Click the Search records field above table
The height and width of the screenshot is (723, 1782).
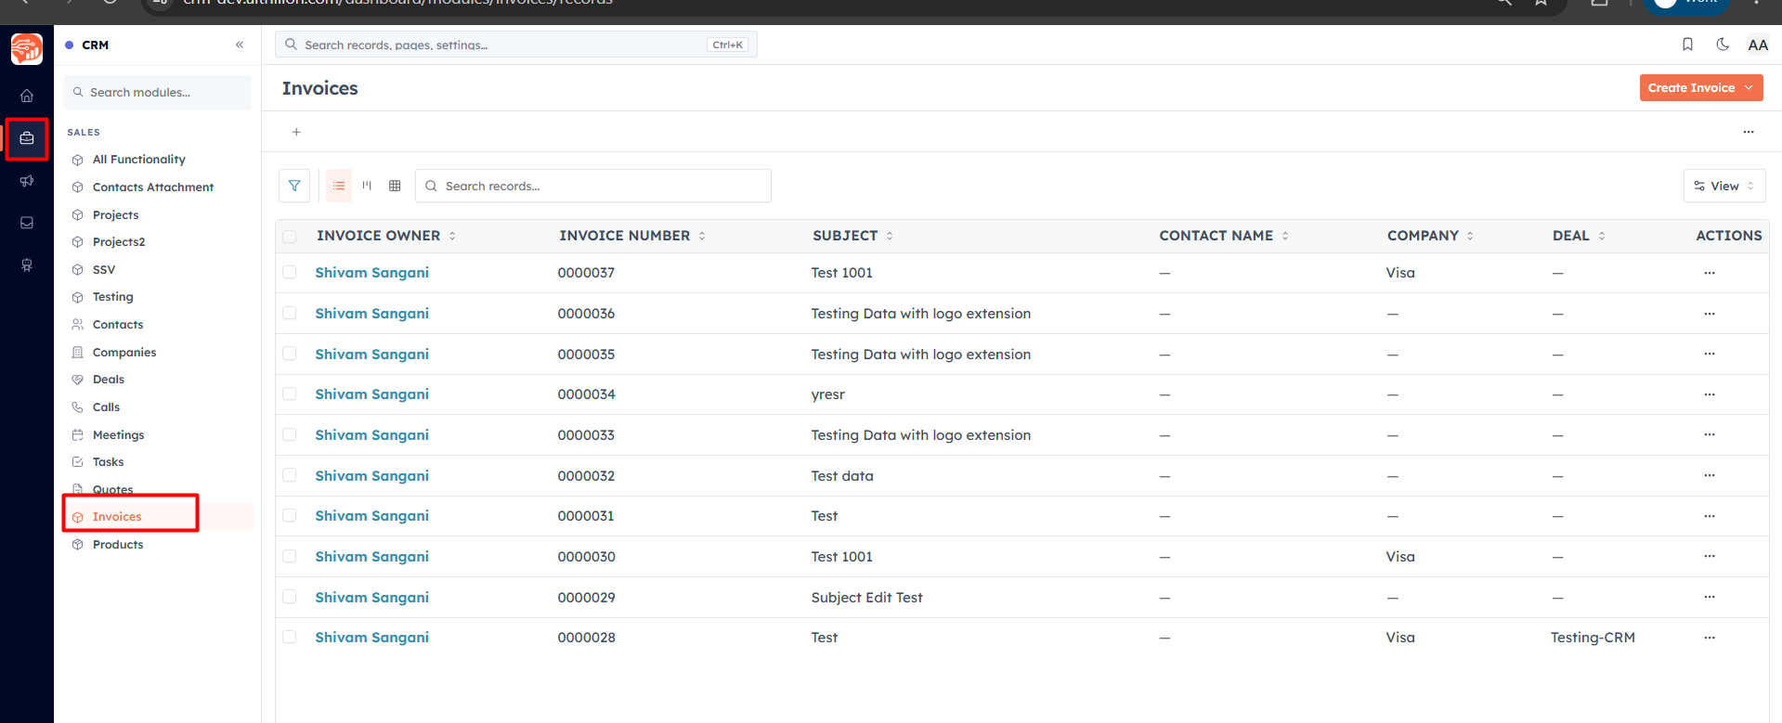593,186
